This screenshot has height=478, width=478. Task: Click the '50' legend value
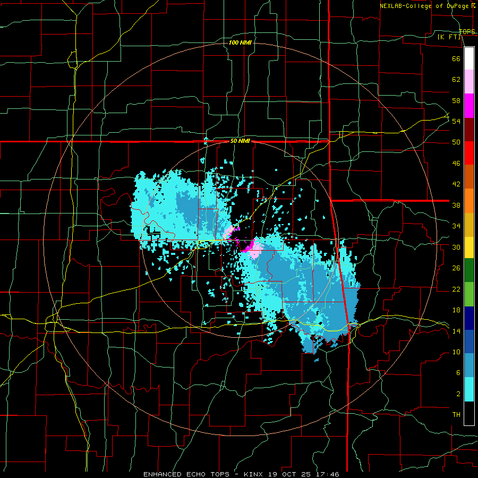click(x=456, y=142)
